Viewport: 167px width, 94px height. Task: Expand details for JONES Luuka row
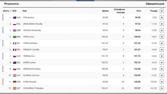[162, 62]
